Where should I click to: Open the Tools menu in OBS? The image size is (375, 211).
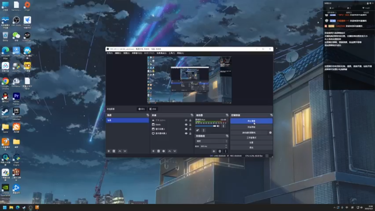[x=172, y=53]
